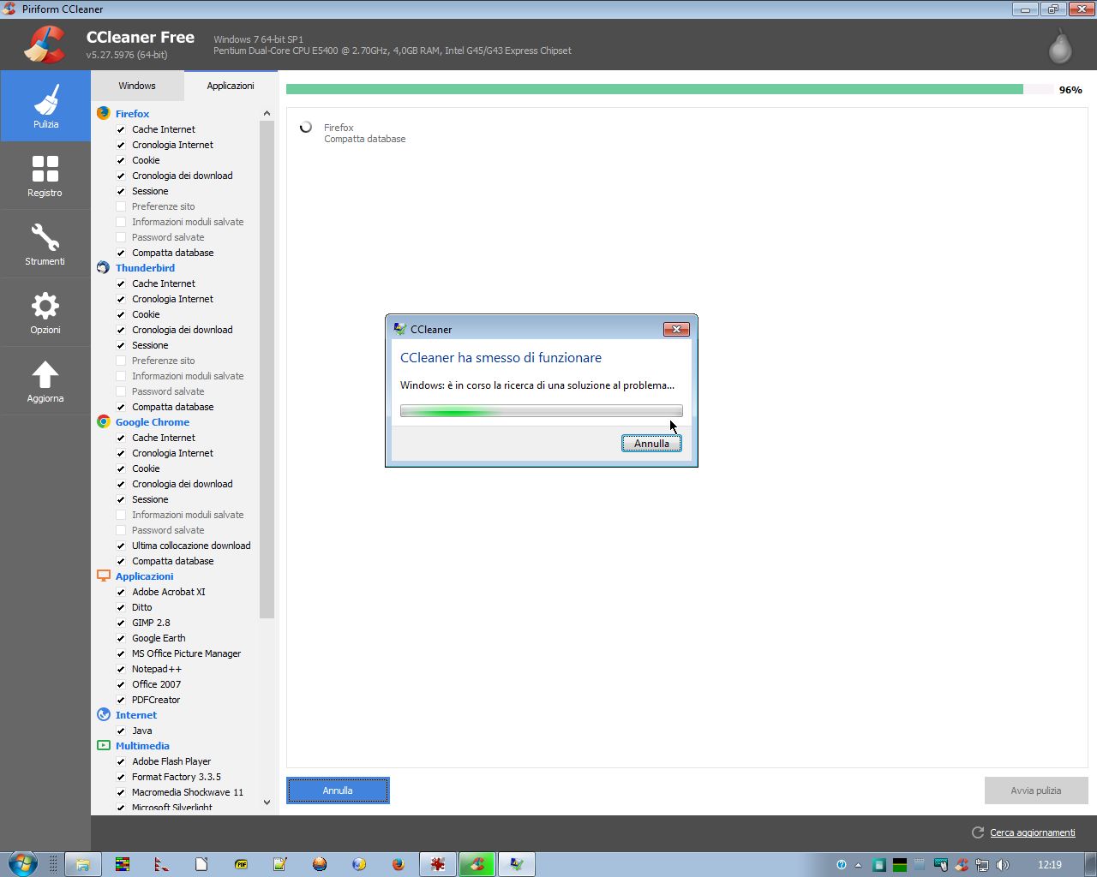Toggle Java checkbox under Internet

(121, 731)
